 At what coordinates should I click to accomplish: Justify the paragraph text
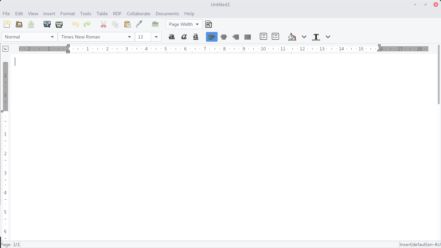[x=248, y=37]
